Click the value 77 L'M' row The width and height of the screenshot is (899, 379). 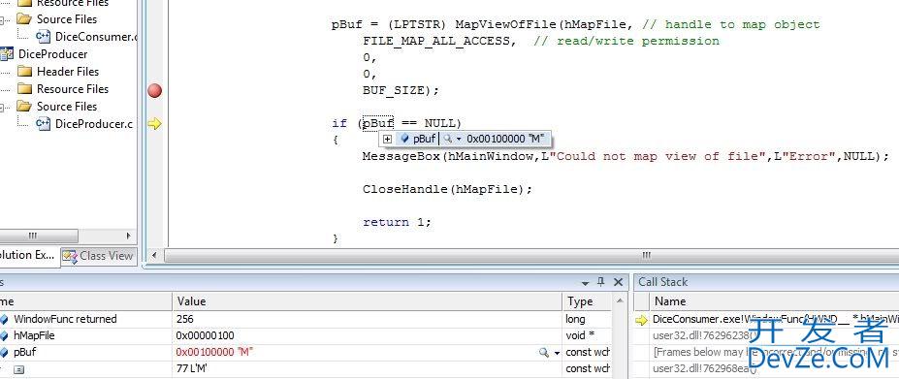[x=191, y=368]
